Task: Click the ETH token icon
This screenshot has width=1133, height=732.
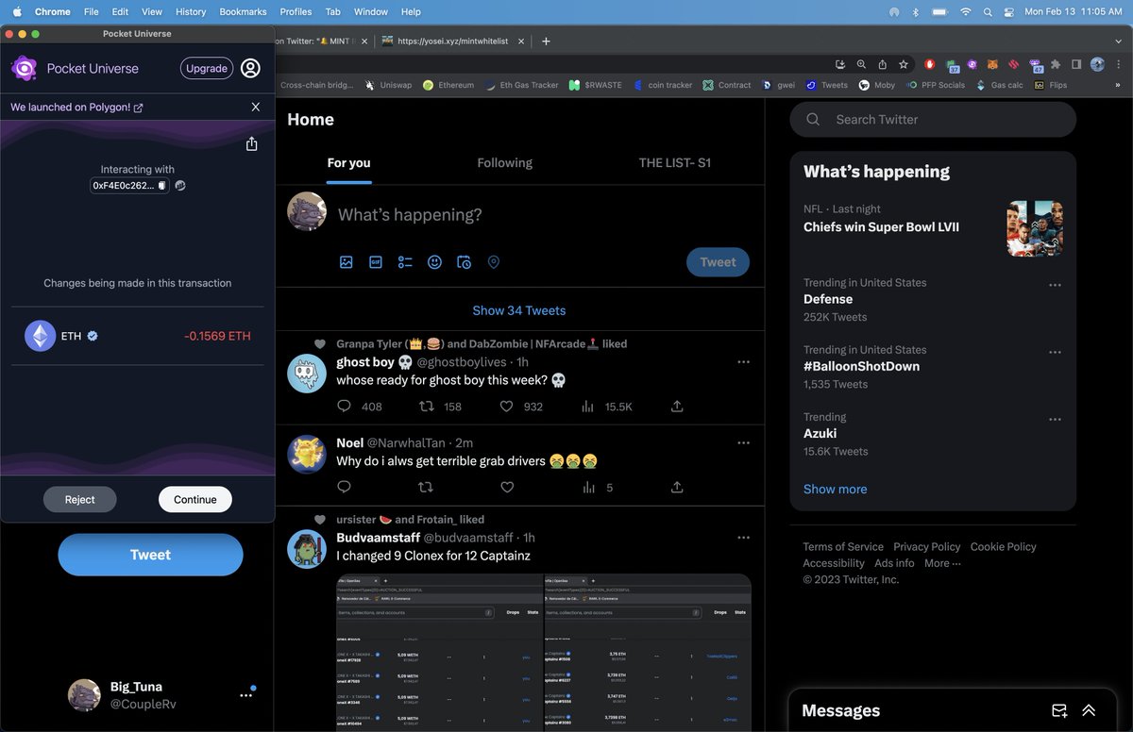Action: (40, 336)
